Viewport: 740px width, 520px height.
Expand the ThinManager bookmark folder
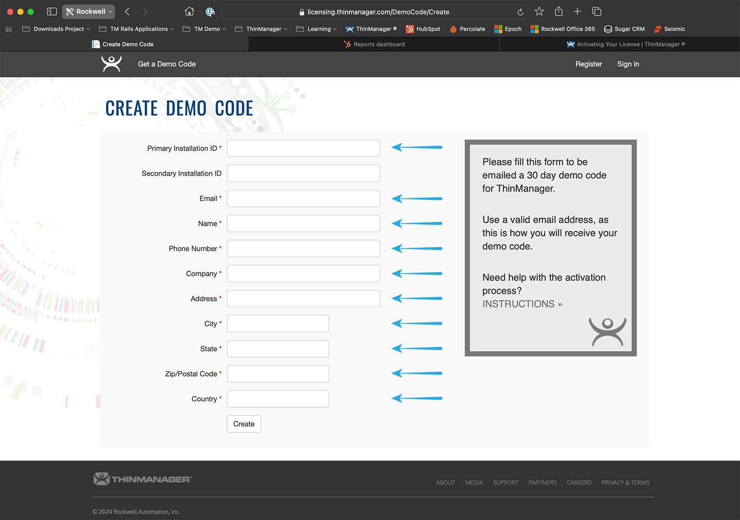pyautogui.click(x=261, y=29)
